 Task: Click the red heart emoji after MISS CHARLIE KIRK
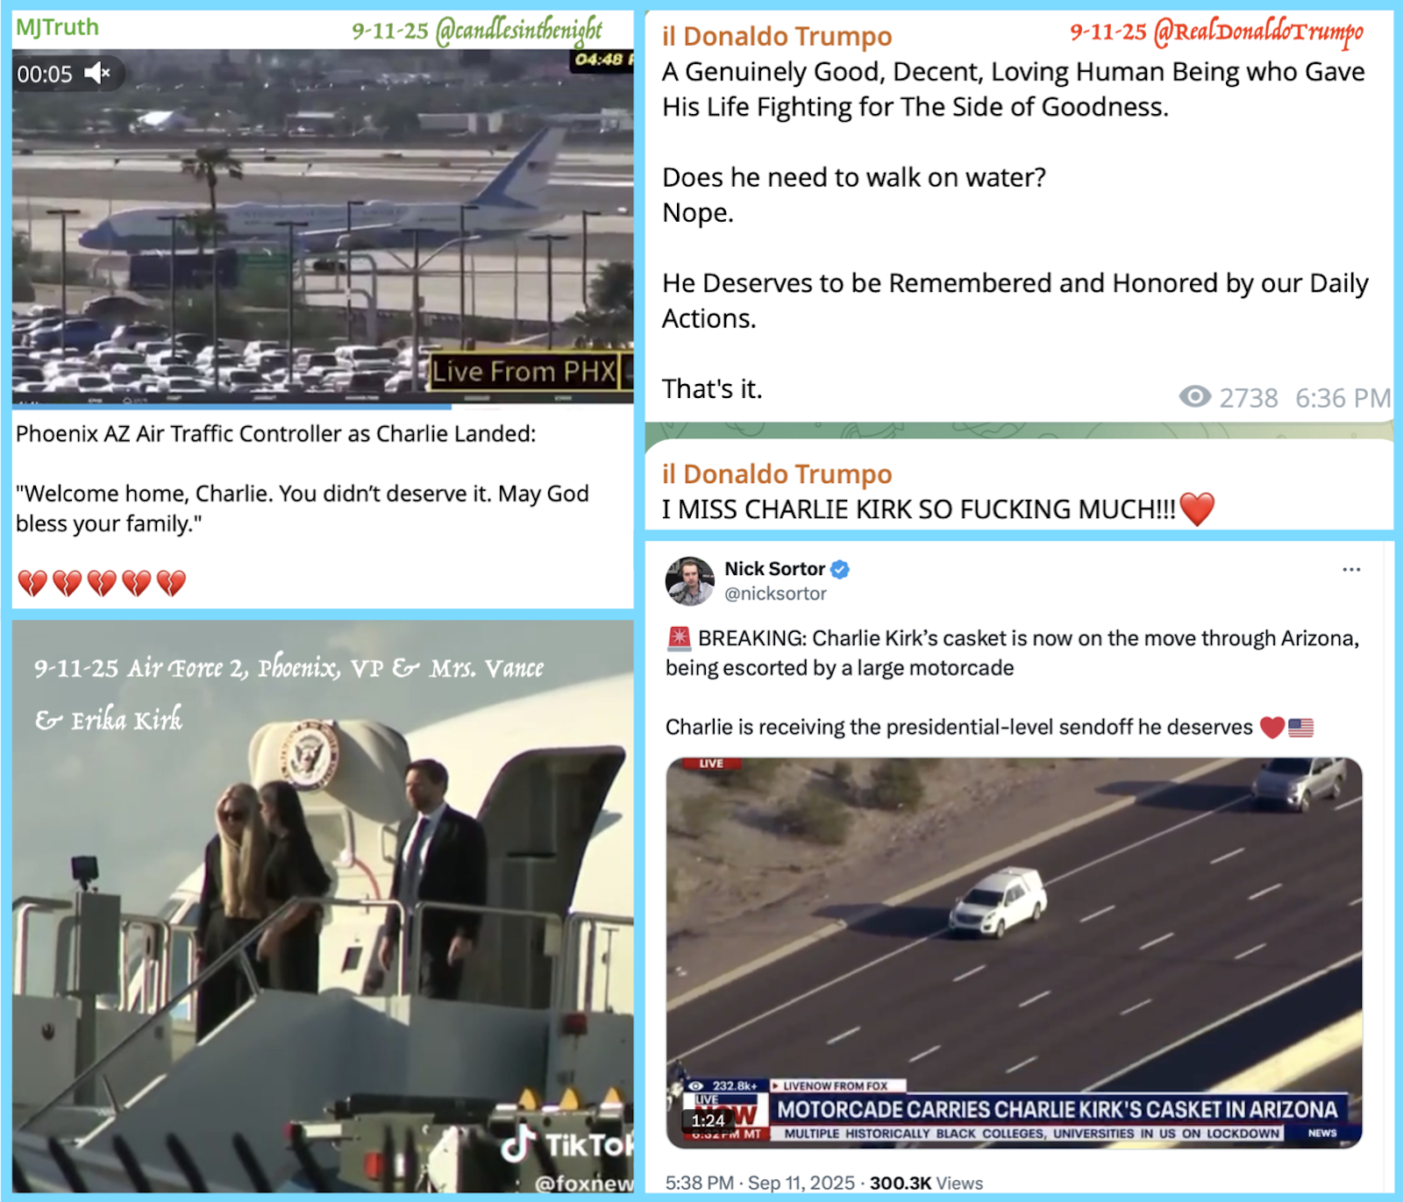(x=1197, y=509)
